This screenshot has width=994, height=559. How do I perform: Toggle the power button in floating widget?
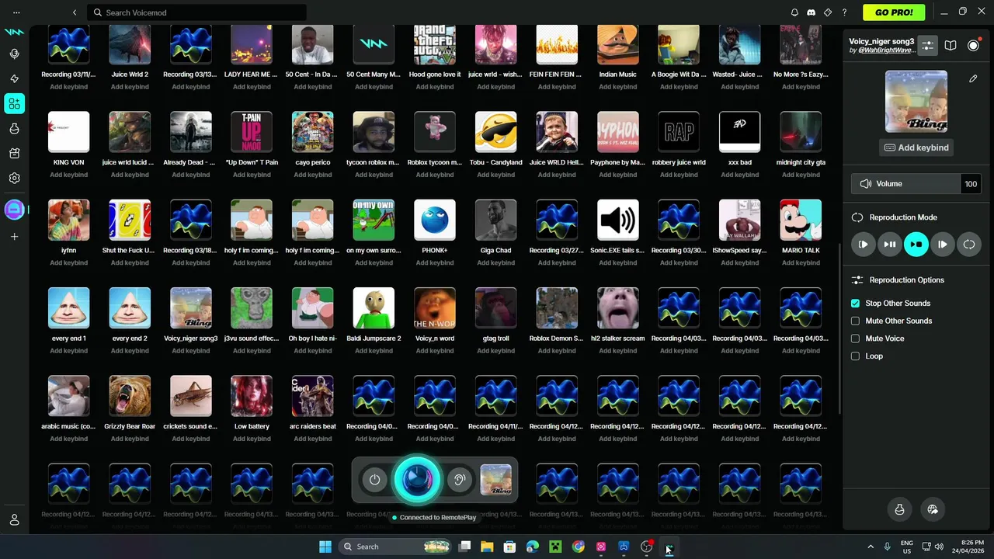[x=374, y=480]
